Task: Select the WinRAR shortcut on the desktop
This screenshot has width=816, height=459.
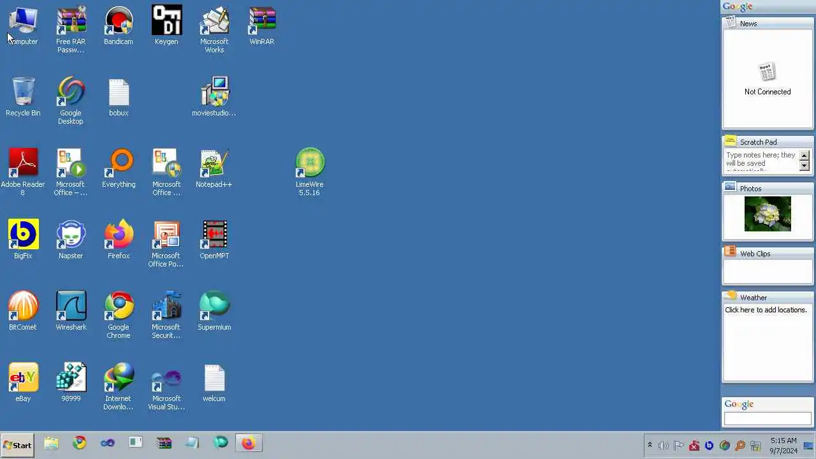Action: [x=262, y=25]
